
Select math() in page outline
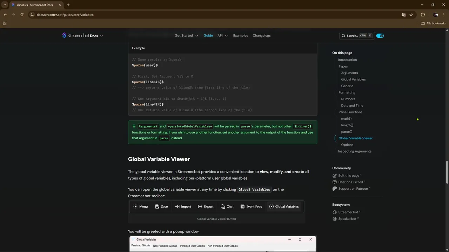pyautogui.click(x=346, y=119)
